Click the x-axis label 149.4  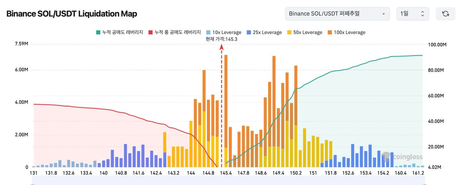point(278,173)
